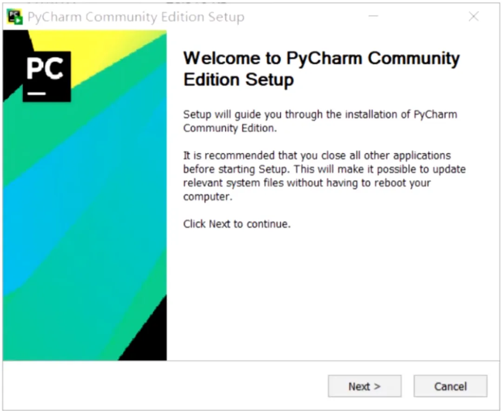Proceed with the Next > button
Screen dimensions: 502x411
[364, 386]
